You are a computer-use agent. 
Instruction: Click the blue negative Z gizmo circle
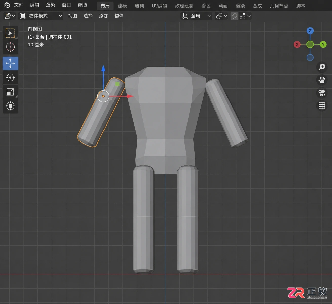[310, 58]
